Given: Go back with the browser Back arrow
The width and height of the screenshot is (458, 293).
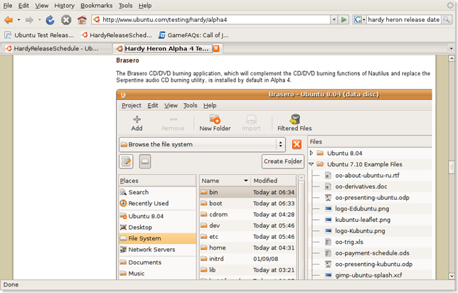Looking at the screenshot, I should (x=9, y=20).
